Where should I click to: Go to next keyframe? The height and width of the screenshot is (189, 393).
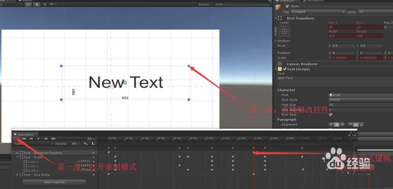click(46, 139)
